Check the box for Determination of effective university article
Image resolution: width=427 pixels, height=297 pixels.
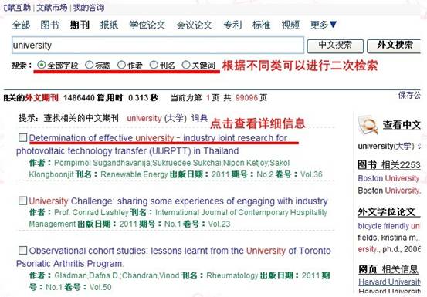23,137
